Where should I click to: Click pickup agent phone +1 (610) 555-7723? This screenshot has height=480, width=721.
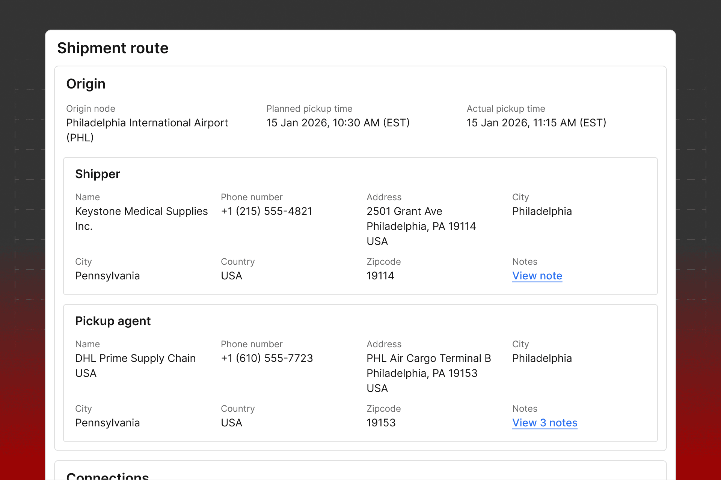click(x=267, y=358)
